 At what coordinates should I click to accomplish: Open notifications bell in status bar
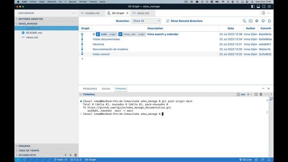[269, 160]
